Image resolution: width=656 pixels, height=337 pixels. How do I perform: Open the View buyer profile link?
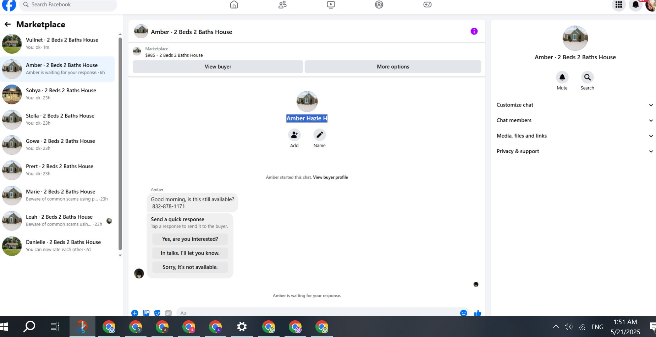click(x=330, y=177)
